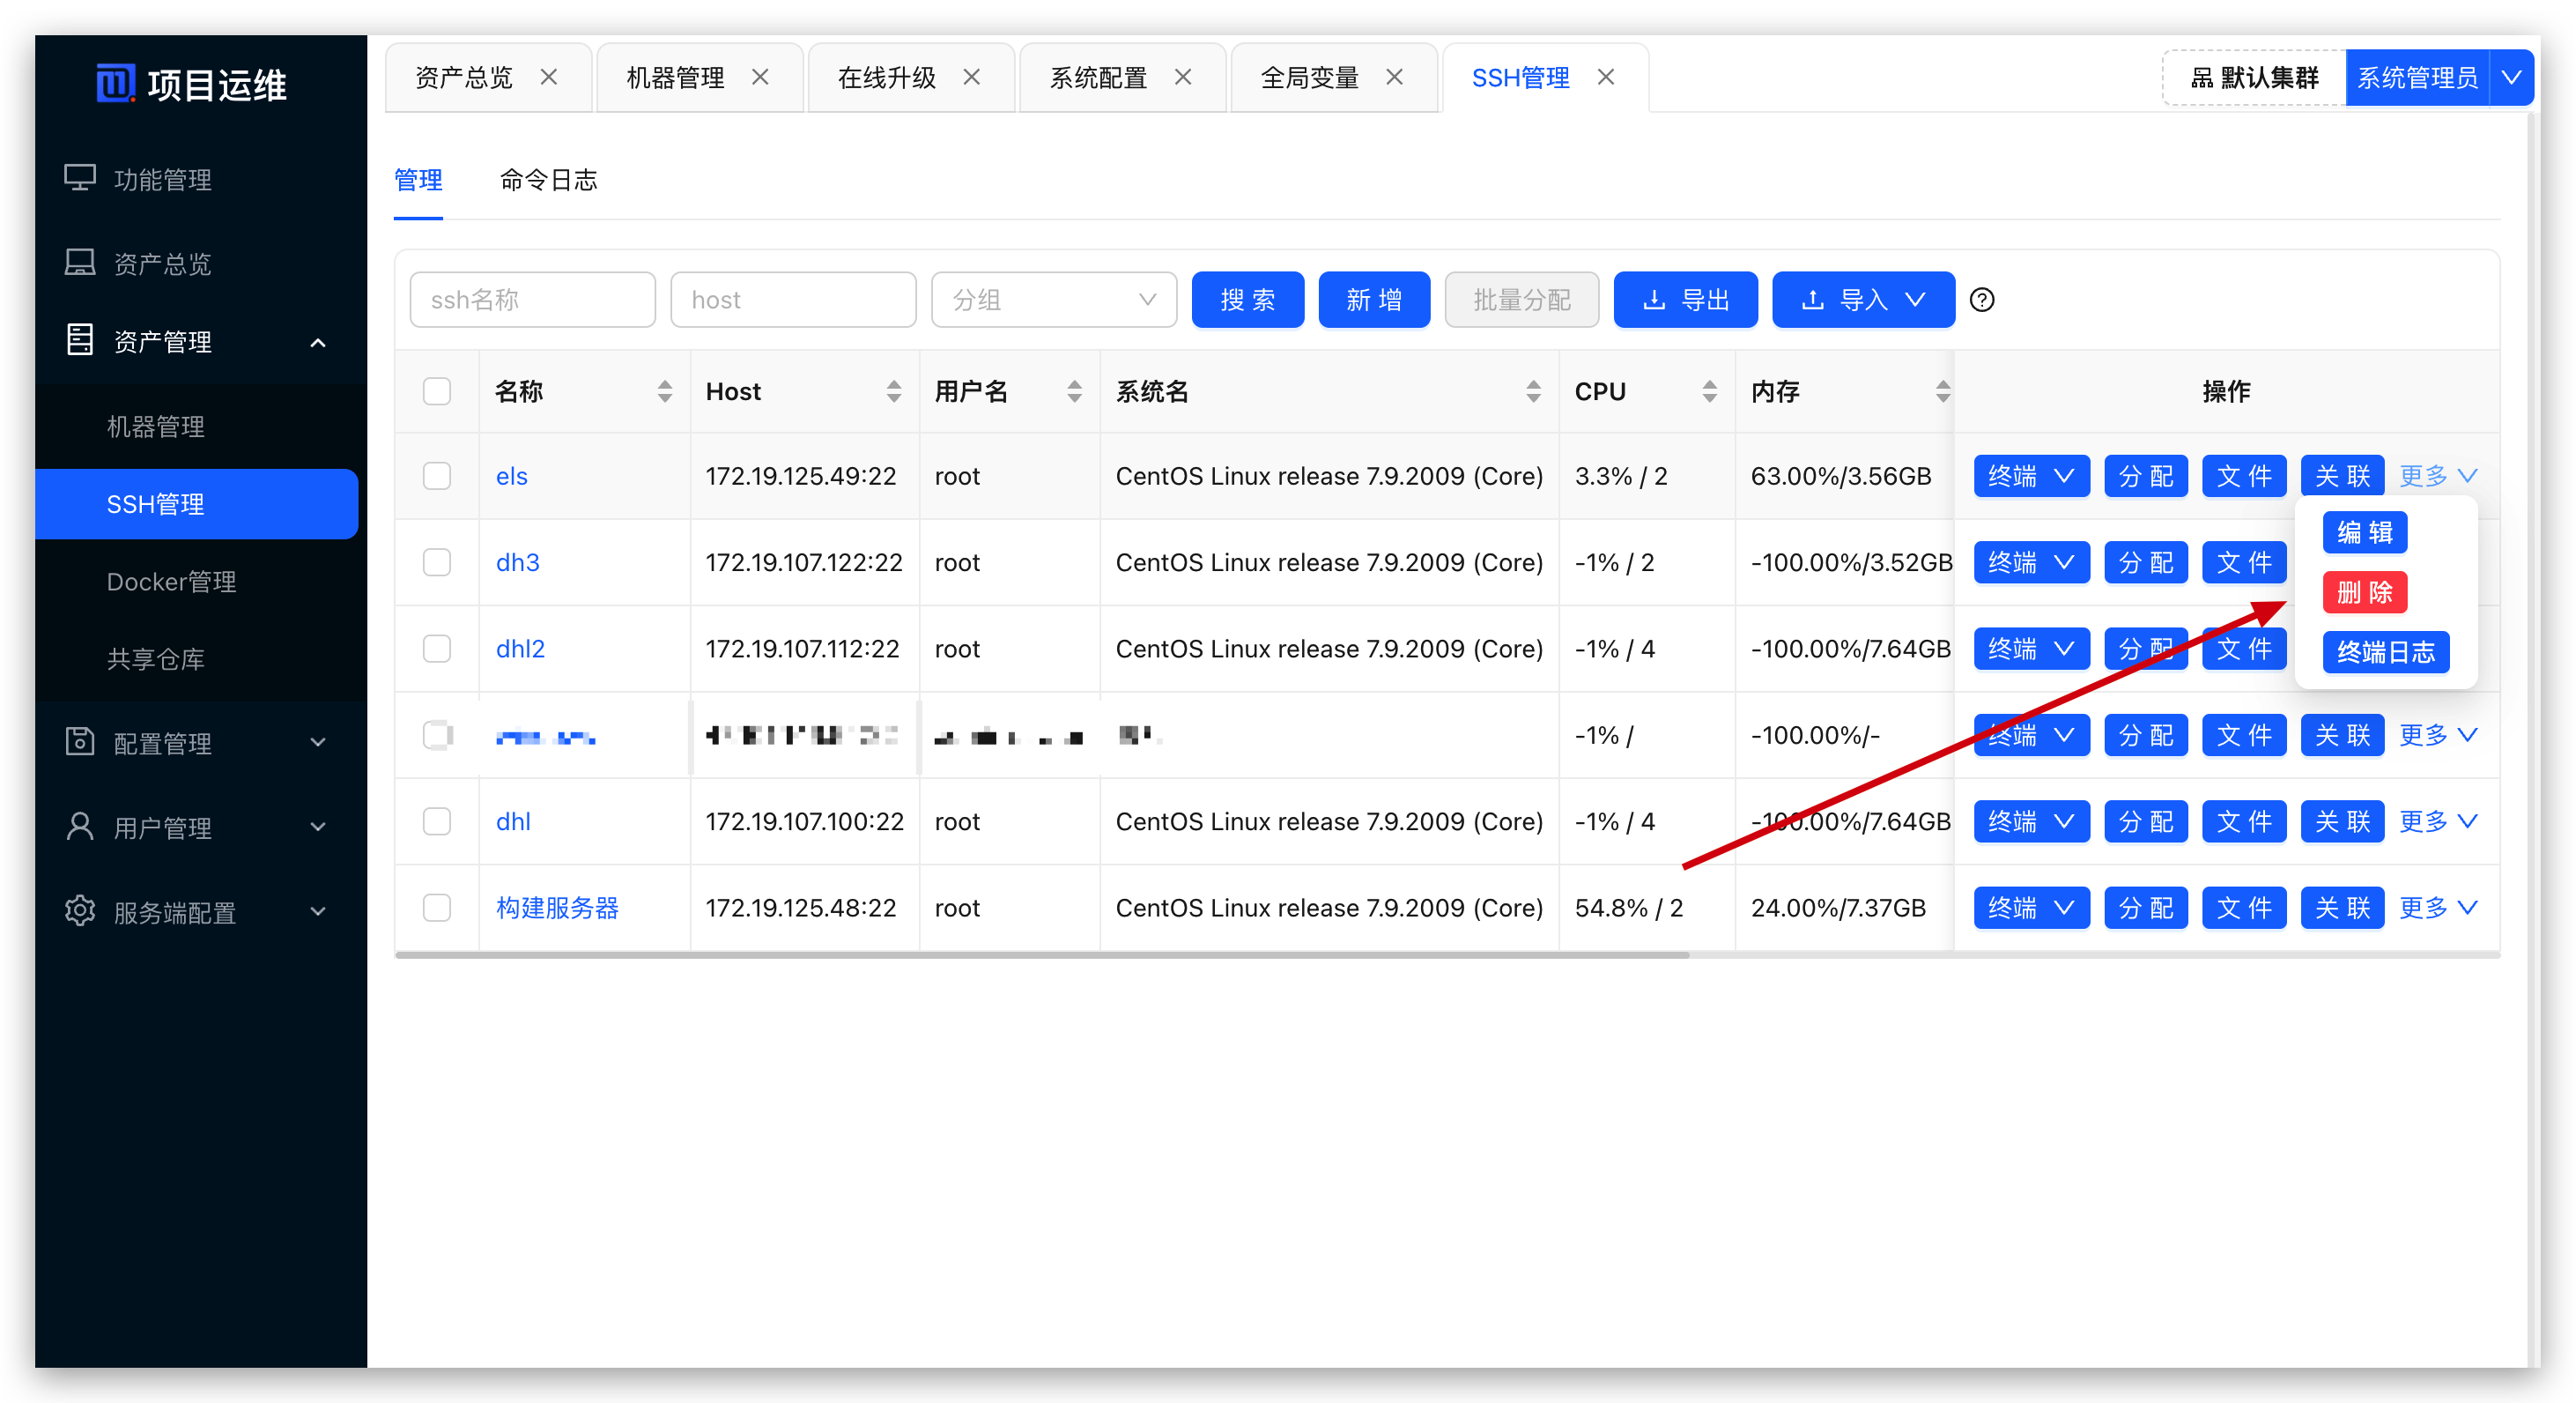Select the 构建服务器 row checkbox
Screen dimensions: 2576x1403
click(x=437, y=908)
